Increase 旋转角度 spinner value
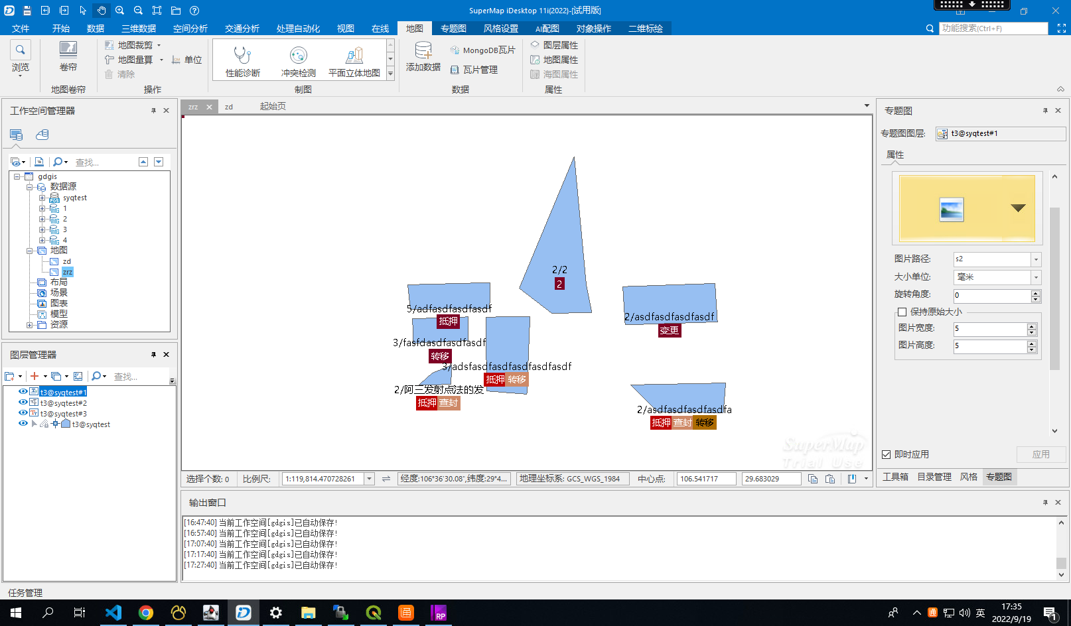Viewport: 1071px width, 626px height. pos(1036,292)
